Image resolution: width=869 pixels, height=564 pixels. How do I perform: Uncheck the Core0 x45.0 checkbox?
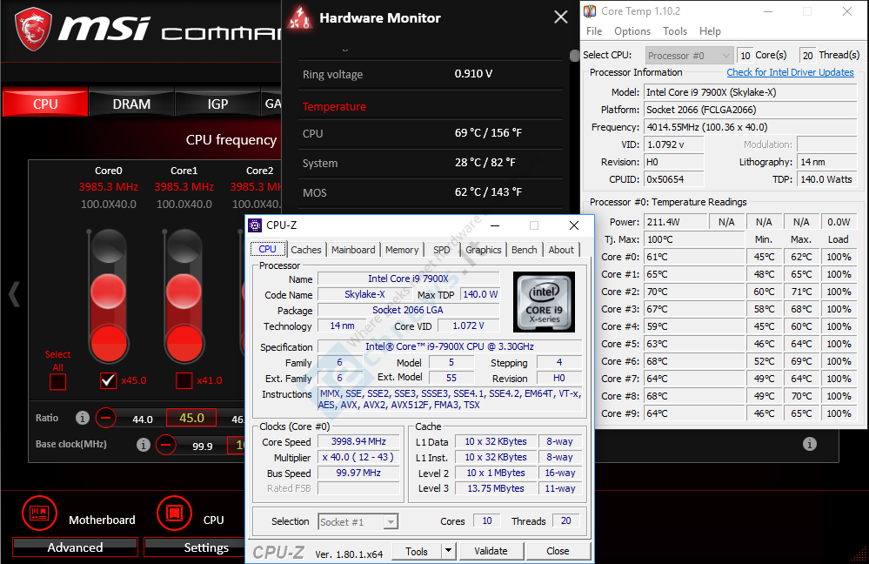[108, 380]
